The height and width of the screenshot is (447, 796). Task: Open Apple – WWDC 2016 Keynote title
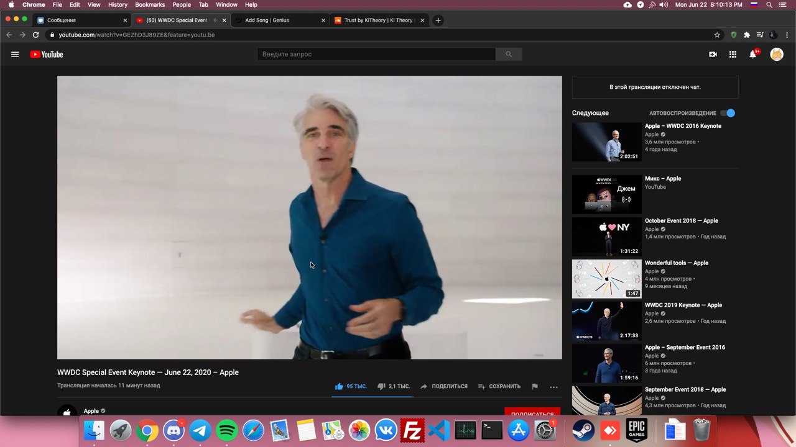683,126
